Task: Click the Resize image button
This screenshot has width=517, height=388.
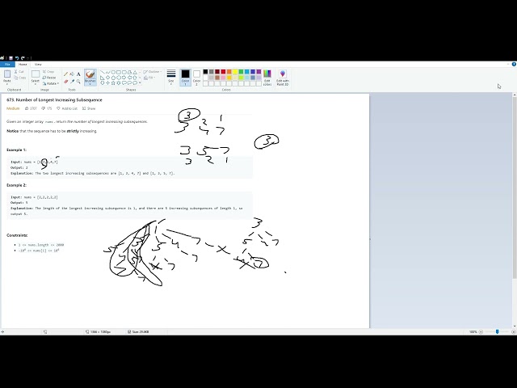Action: pyautogui.click(x=49, y=78)
